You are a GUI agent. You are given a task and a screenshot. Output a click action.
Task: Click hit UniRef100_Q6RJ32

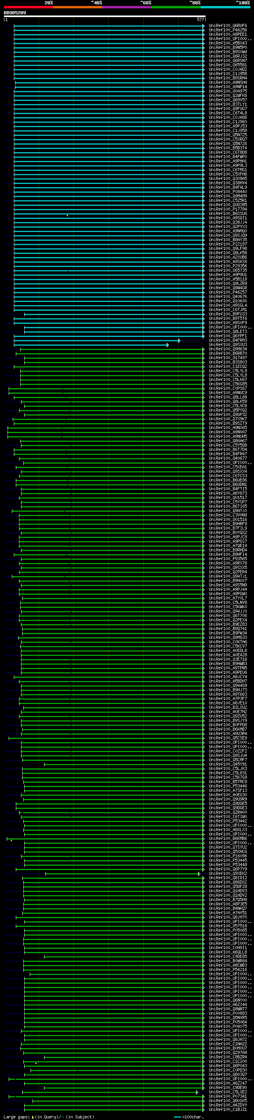[x=228, y=56]
